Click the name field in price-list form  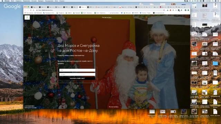tap(77, 70)
